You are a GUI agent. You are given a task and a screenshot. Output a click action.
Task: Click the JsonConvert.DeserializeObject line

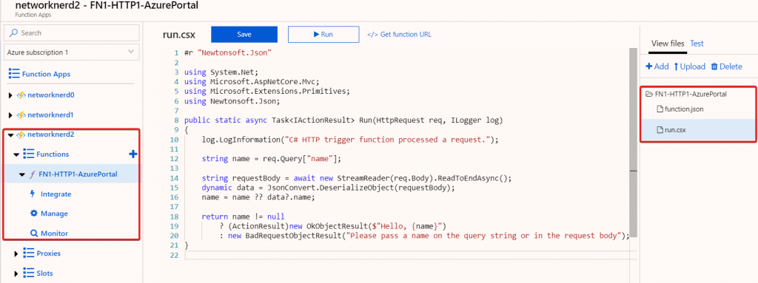tap(329, 188)
